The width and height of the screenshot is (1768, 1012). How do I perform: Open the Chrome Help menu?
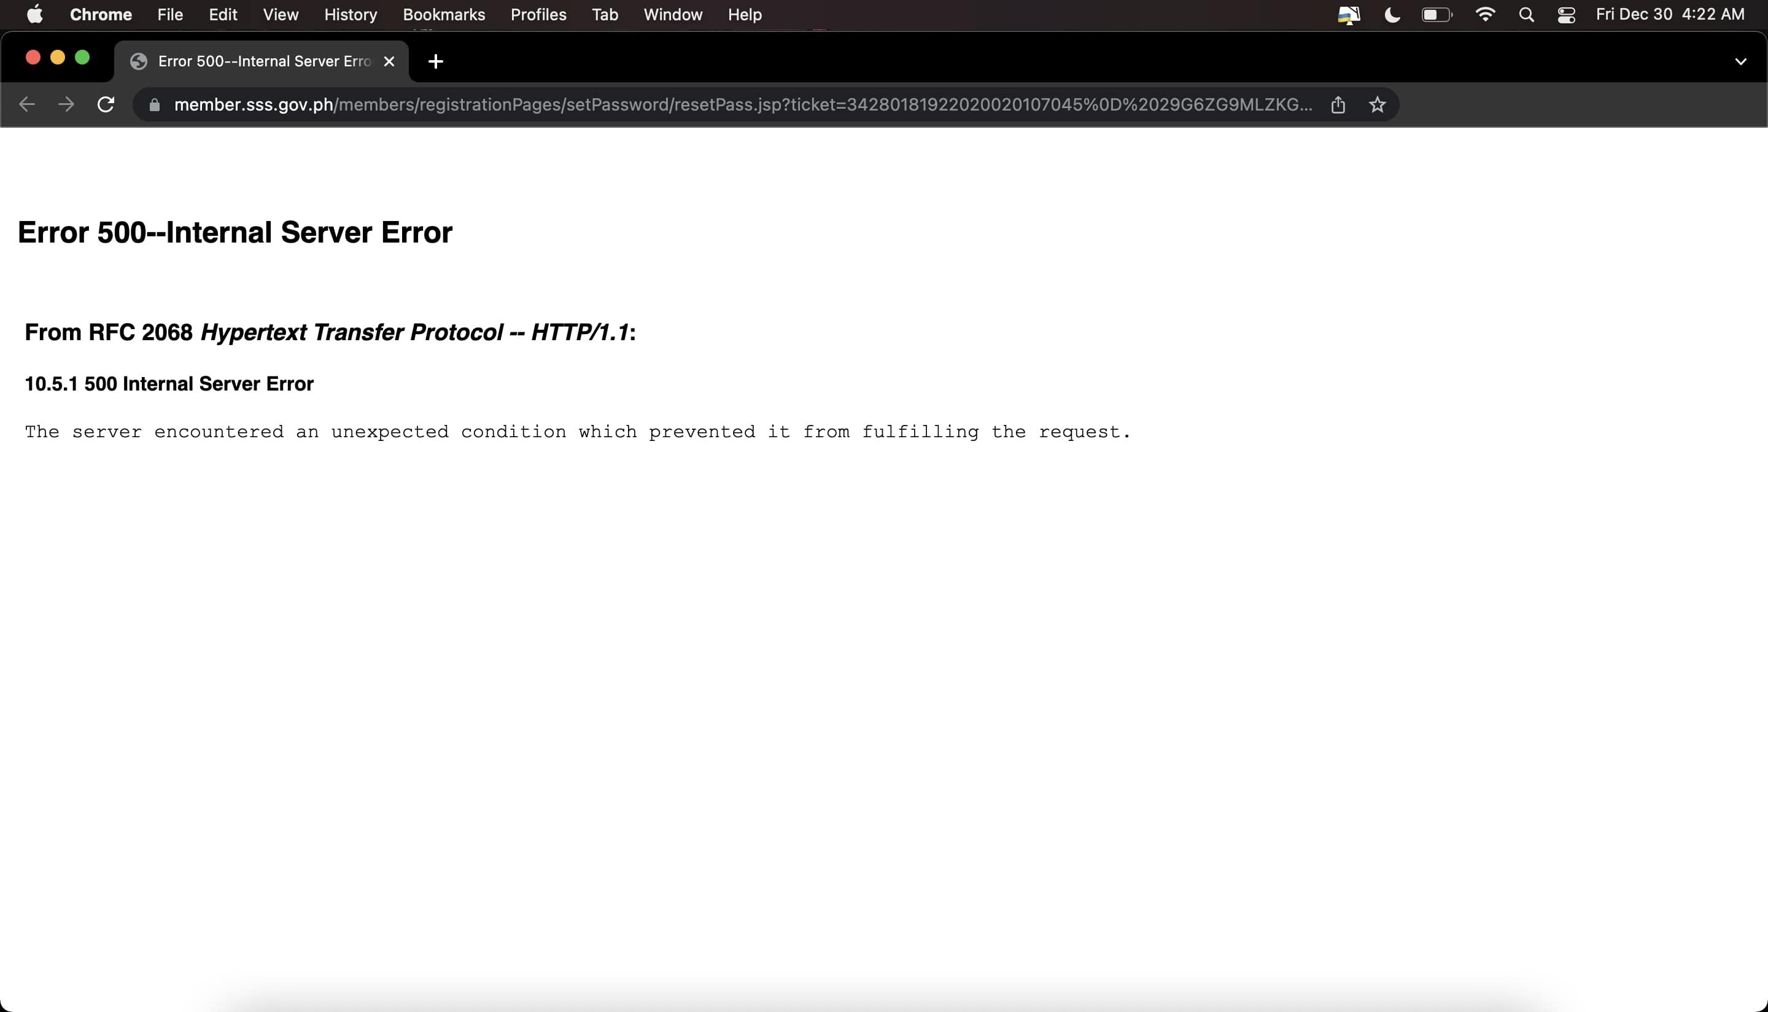pos(745,15)
